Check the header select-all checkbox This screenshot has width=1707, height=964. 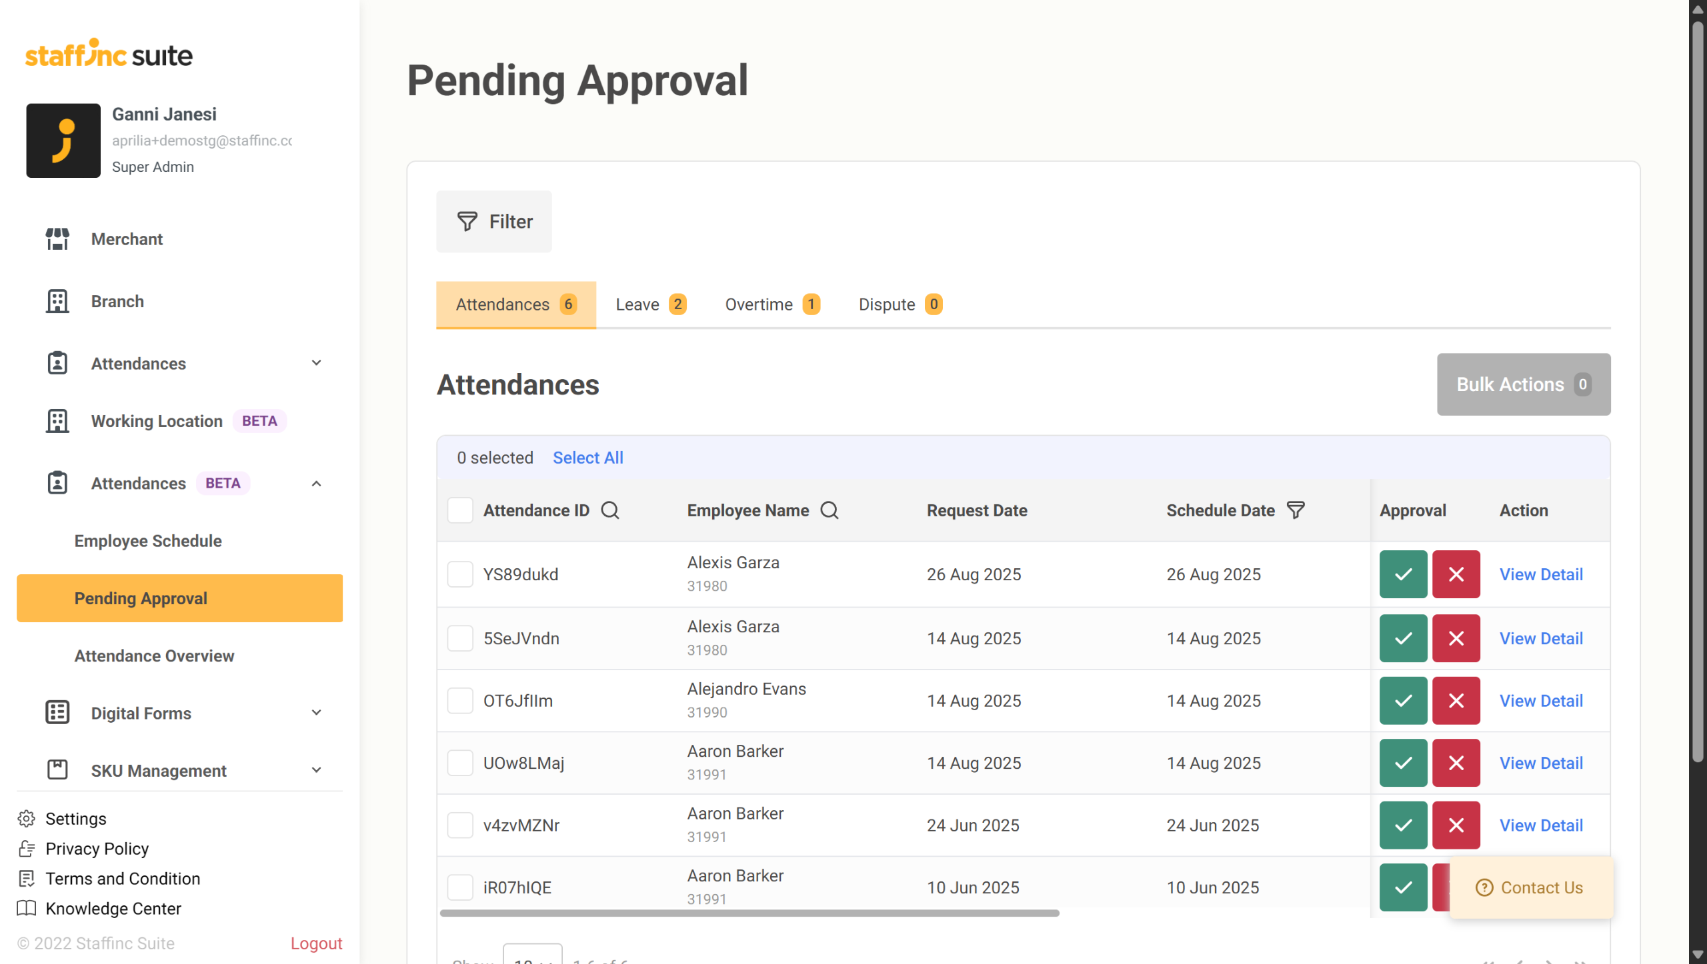(460, 510)
